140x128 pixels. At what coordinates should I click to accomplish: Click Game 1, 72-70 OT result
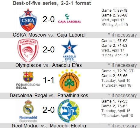point(117,71)
